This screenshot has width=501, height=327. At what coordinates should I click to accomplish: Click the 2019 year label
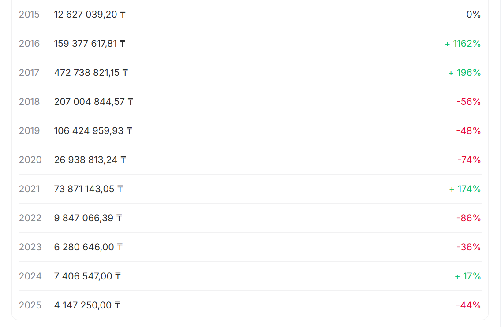29,131
